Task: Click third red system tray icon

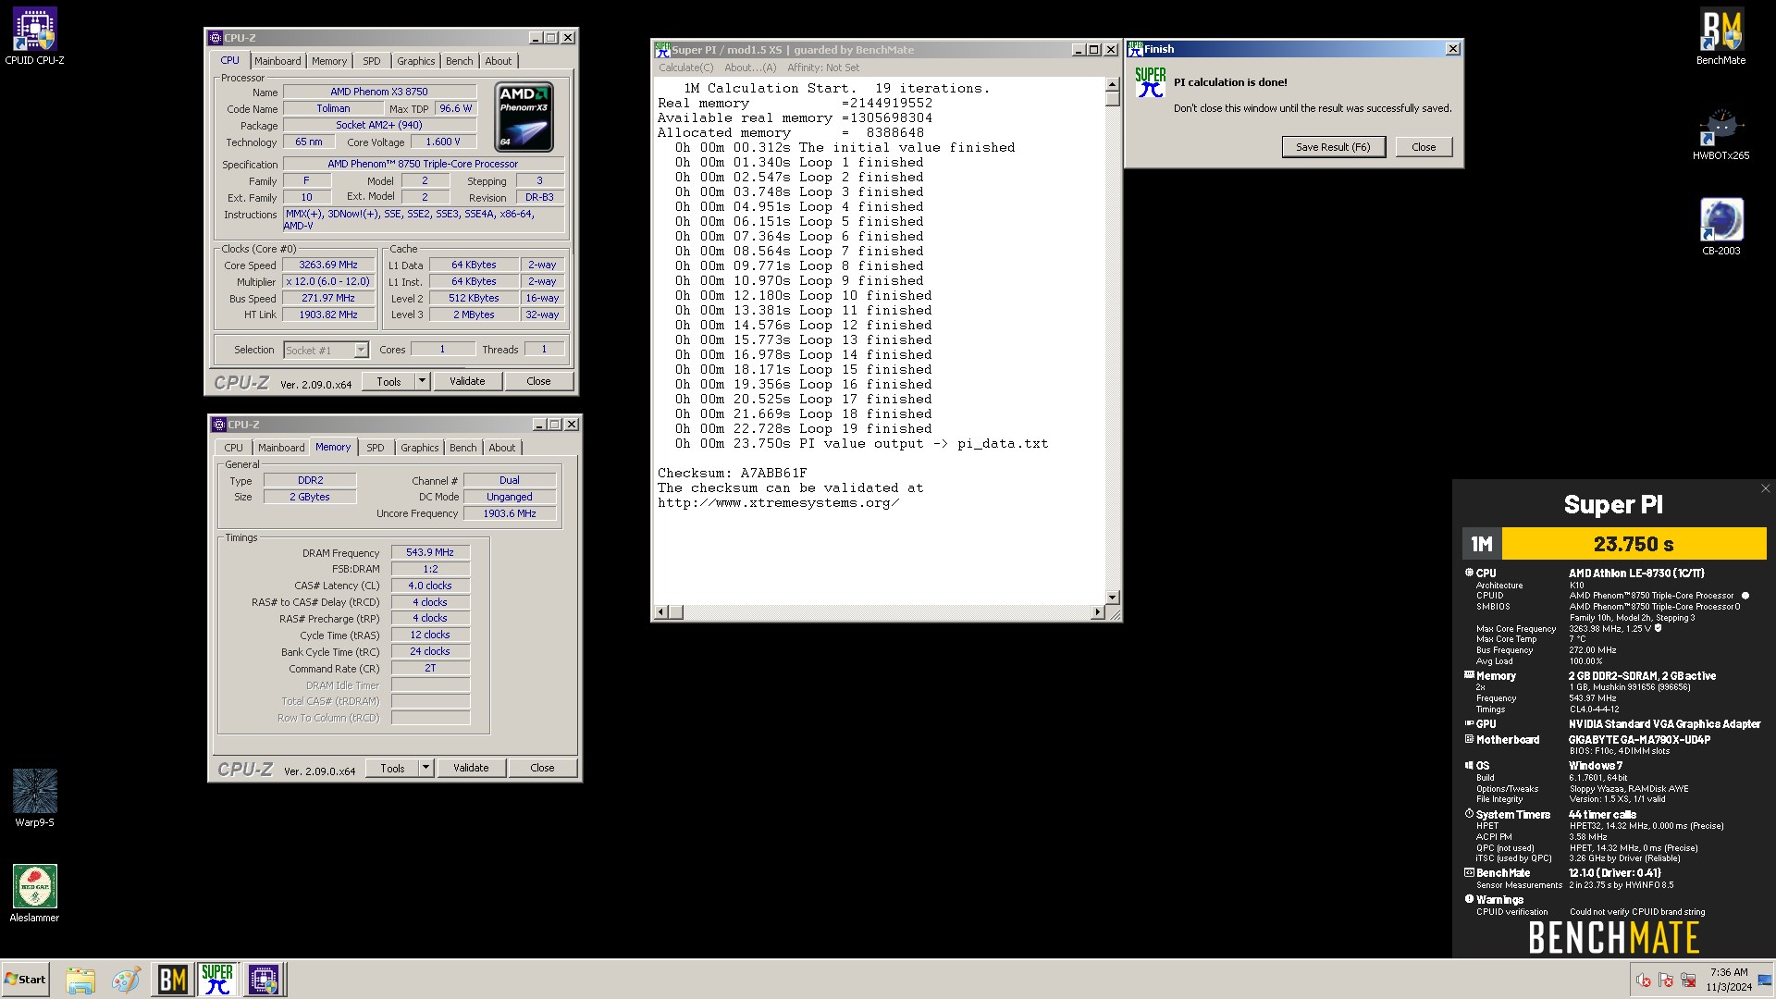Action: coord(1688,980)
